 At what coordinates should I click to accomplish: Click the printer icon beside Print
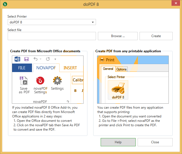click(102, 60)
